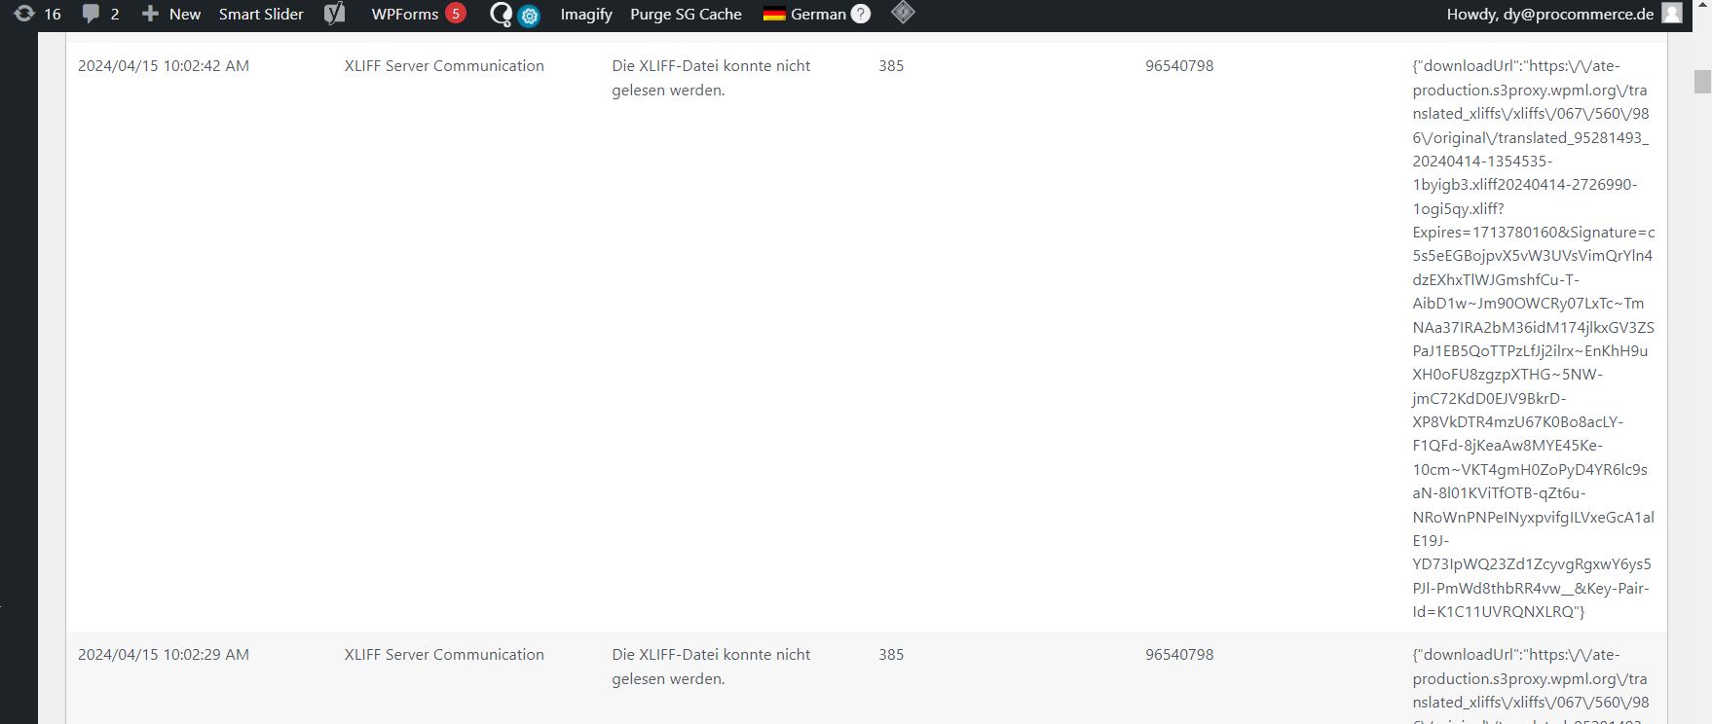Click the XLIFF-Datei error message in the 10:02:29 row
This screenshot has height=724, width=1712.
tap(711, 667)
